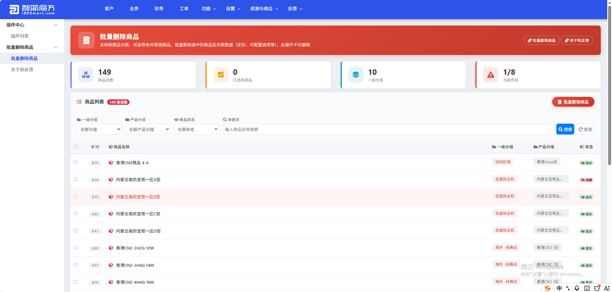Tick the select-all checkbox in table header

coord(76,147)
